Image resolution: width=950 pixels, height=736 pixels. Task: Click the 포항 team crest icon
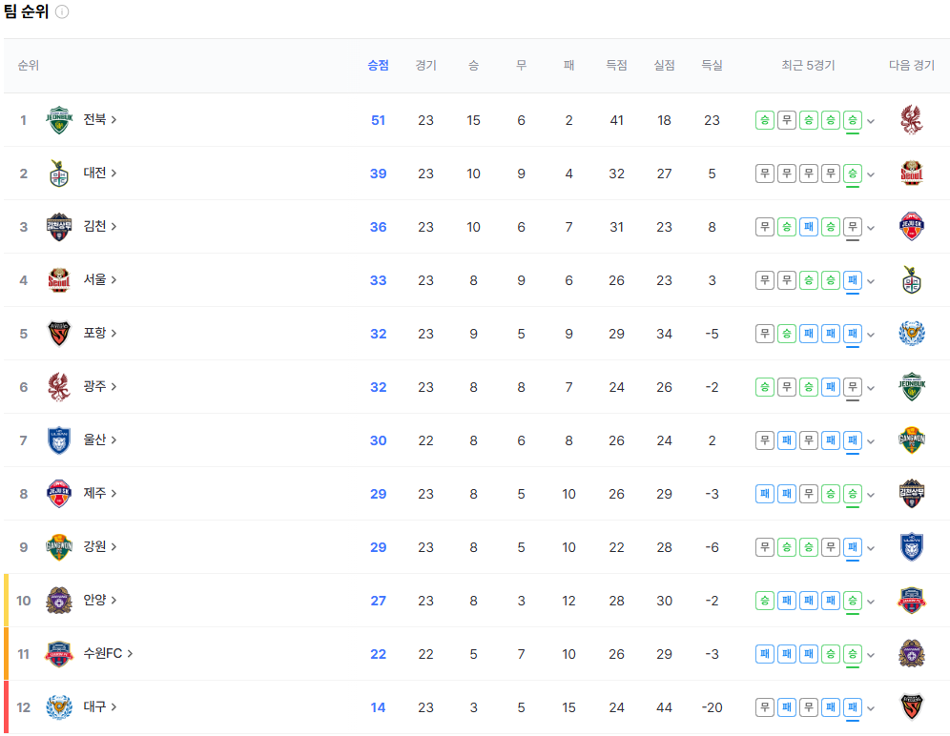59,334
